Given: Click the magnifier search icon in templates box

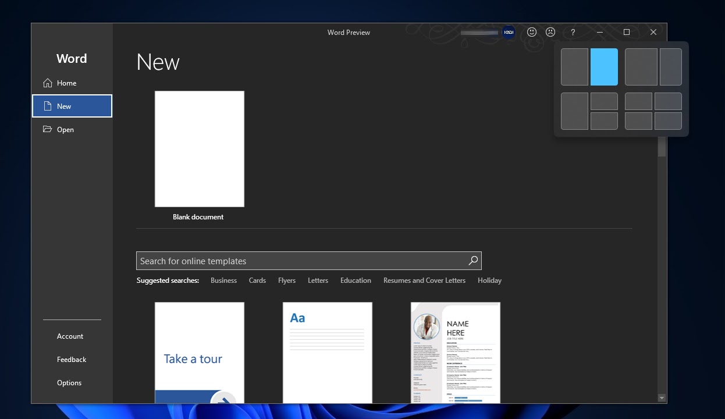Looking at the screenshot, I should 473,261.
